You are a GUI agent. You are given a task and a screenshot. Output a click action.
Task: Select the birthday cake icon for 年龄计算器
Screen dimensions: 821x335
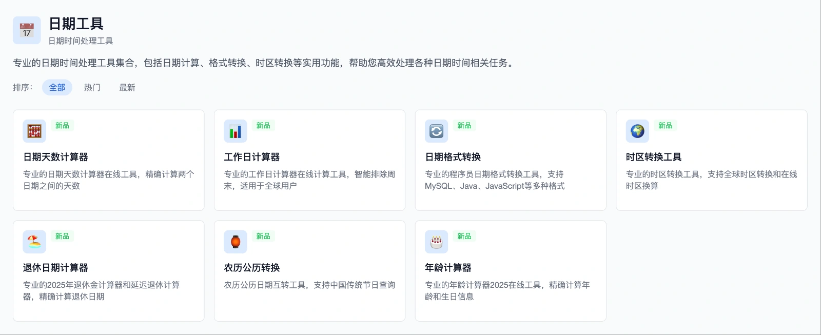pos(437,242)
